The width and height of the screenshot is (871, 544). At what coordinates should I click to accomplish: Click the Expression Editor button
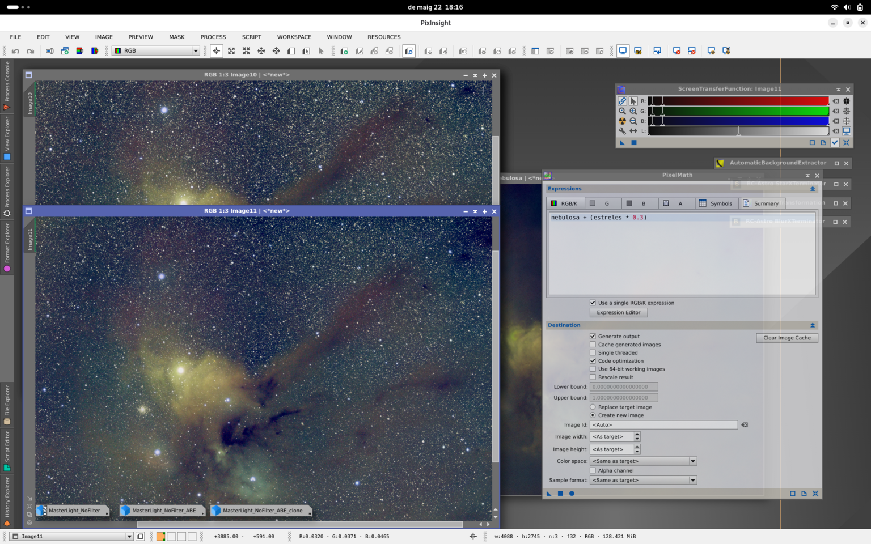tap(619, 313)
